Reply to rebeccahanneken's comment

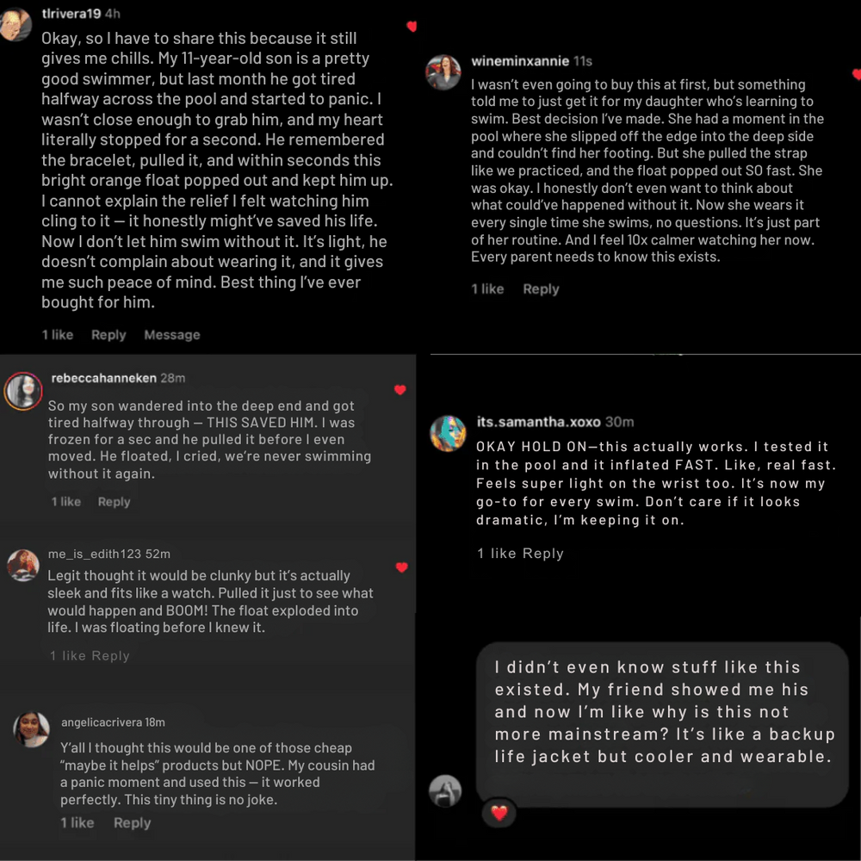pos(115,502)
